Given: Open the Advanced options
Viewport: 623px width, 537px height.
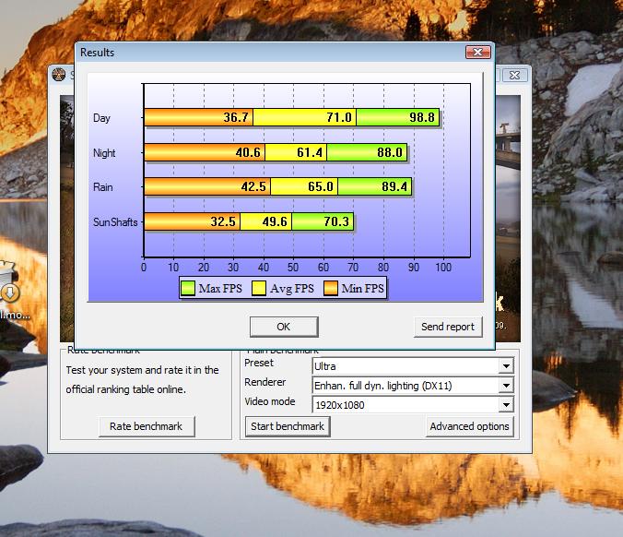Looking at the screenshot, I should point(469,426).
